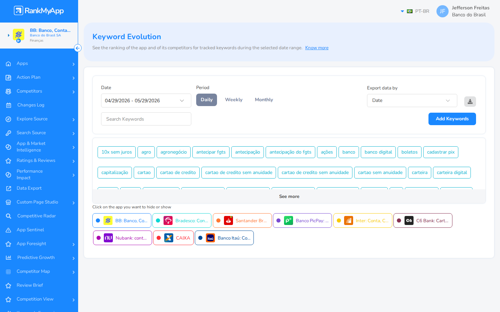Click the App Sentinel warning icon
500x312 pixels.
pyautogui.click(x=9, y=230)
